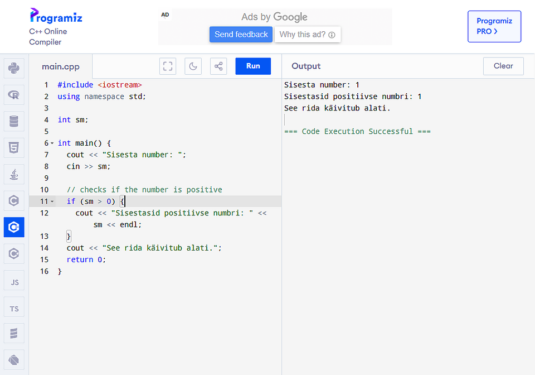This screenshot has width=535, height=375.
Task: Collapse the main function code fold
Action: pos(51,143)
